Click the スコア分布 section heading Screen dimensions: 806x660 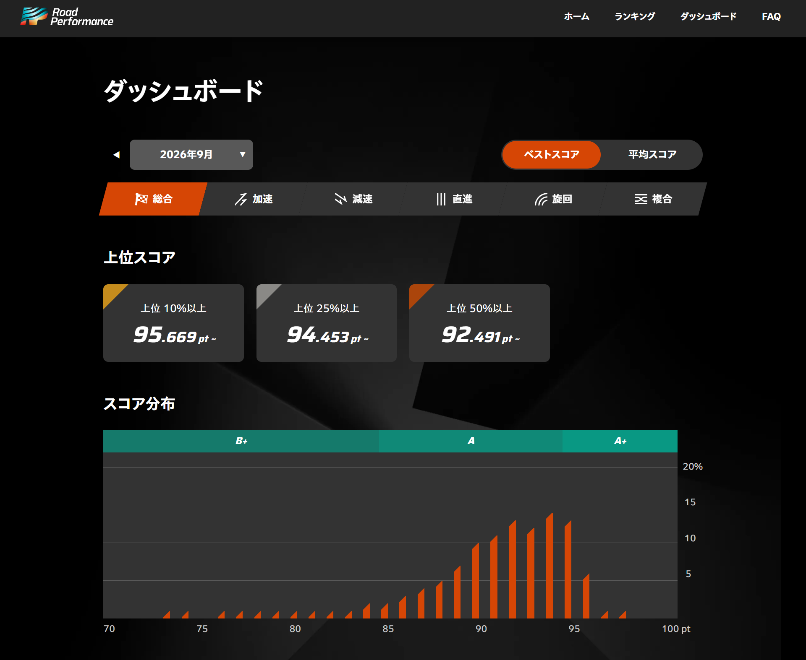[x=139, y=404]
